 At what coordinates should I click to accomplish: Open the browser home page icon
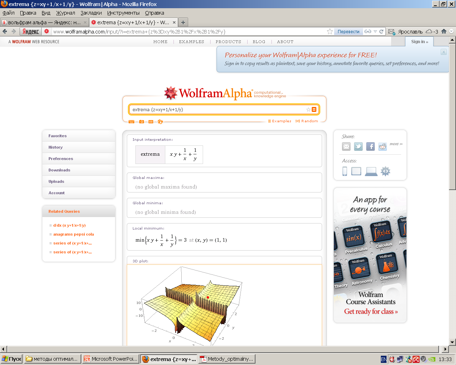pos(444,31)
